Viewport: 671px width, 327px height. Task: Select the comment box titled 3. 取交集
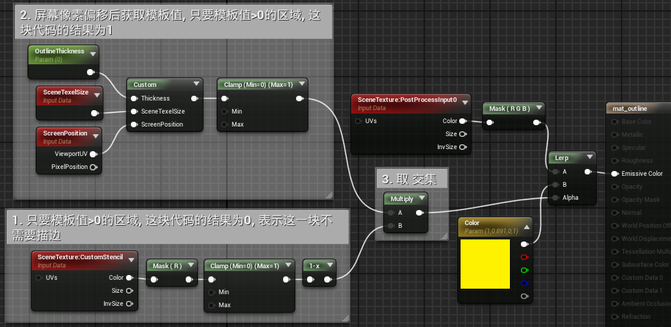(x=412, y=179)
